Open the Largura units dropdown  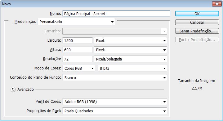pos(131,41)
